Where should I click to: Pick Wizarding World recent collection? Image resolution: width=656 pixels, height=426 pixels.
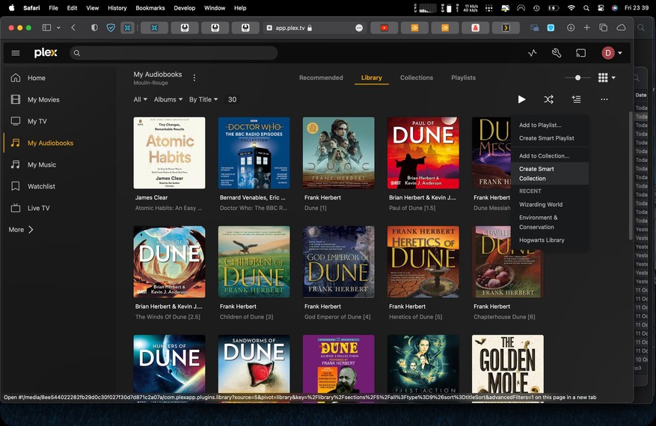point(541,205)
